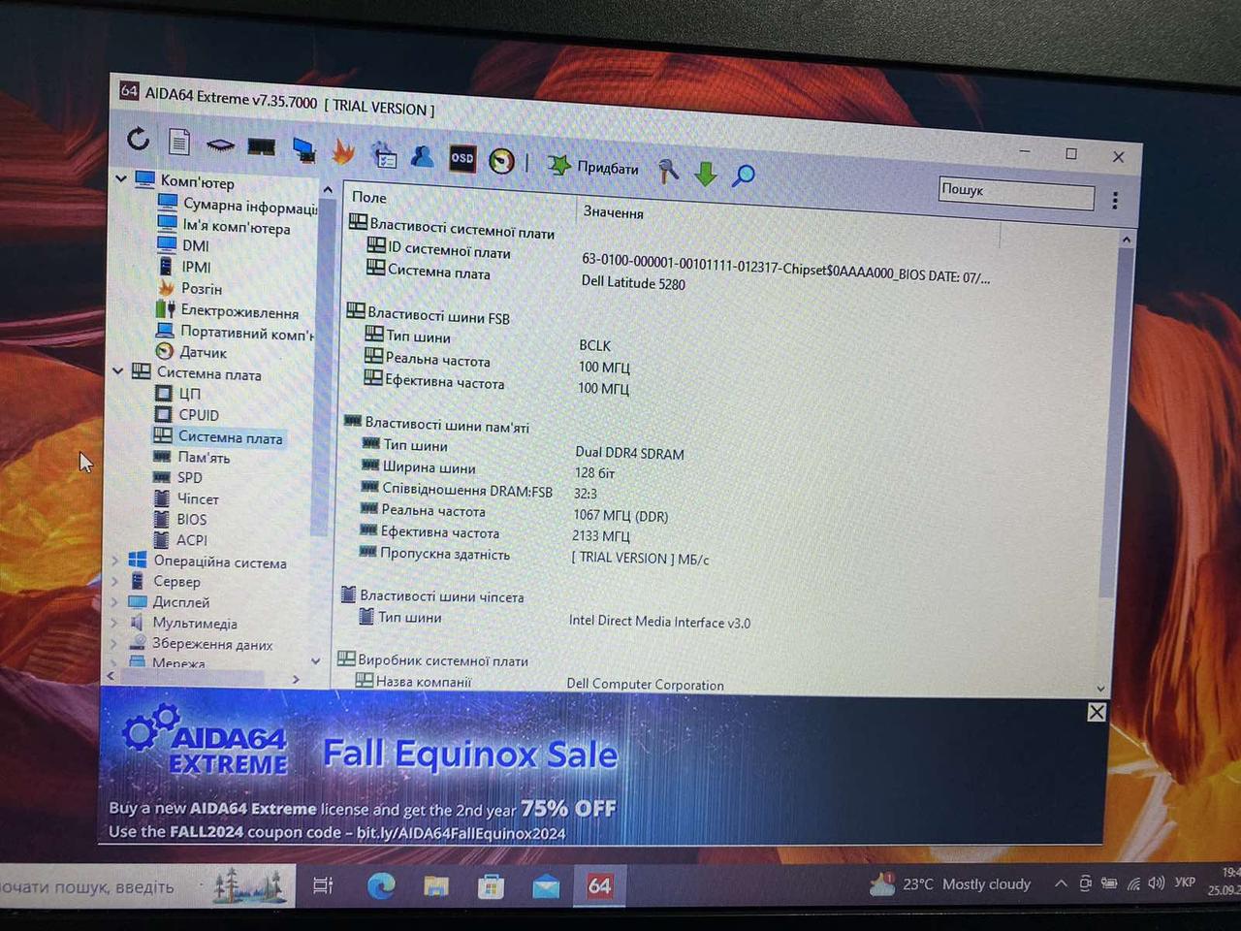Expand the Збереження даних tree node
The width and height of the screenshot is (1241, 931).
(114, 642)
